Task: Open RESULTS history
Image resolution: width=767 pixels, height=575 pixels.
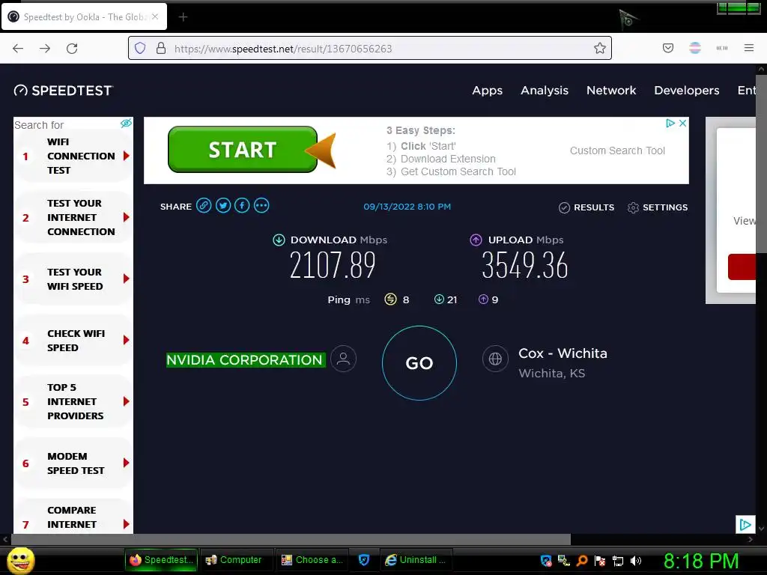Action: [x=586, y=207]
